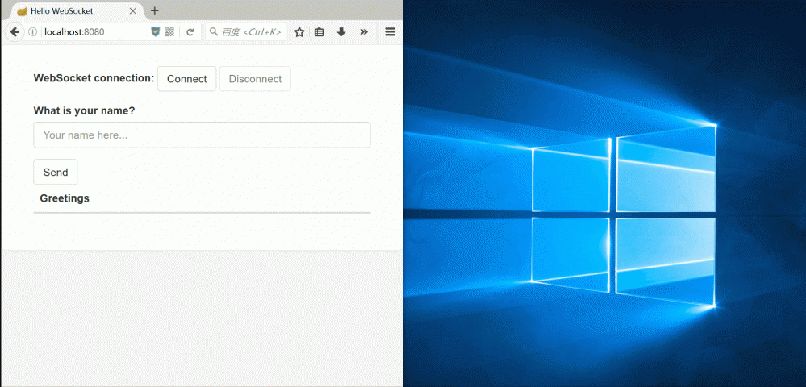
Task: Click the What is your name? label
Action: coord(84,111)
